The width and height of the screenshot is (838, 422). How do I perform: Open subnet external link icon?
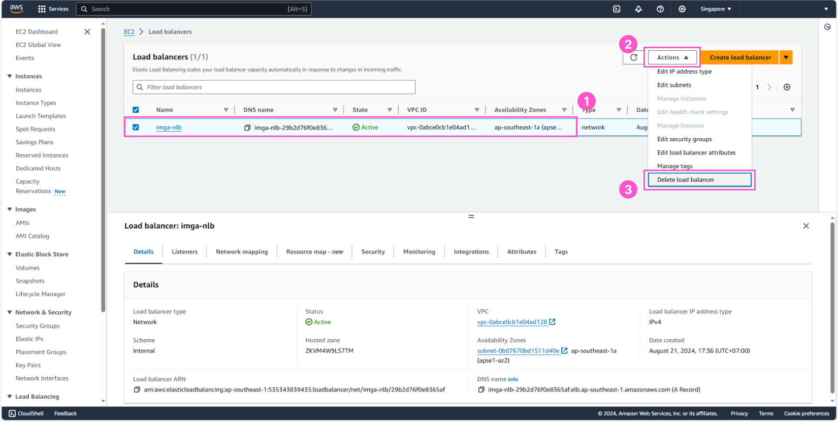pos(564,351)
